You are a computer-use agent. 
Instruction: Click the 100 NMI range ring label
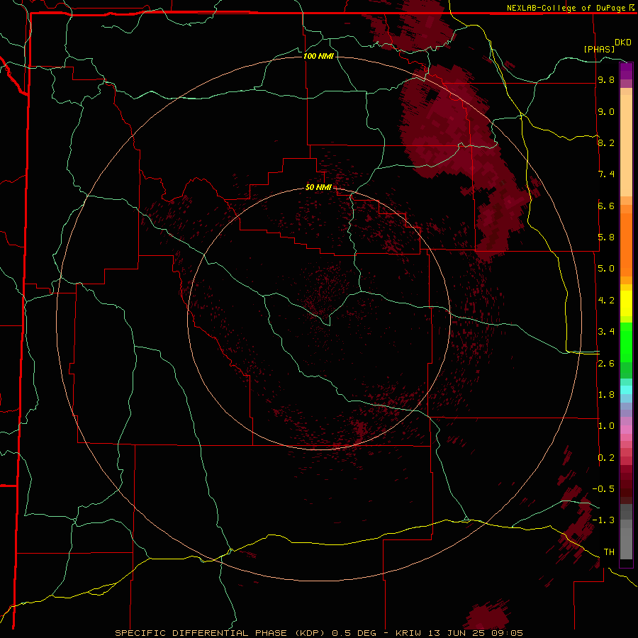(318, 56)
